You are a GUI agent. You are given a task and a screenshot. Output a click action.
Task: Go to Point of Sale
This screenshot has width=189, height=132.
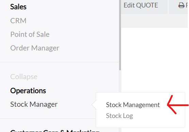(30, 34)
